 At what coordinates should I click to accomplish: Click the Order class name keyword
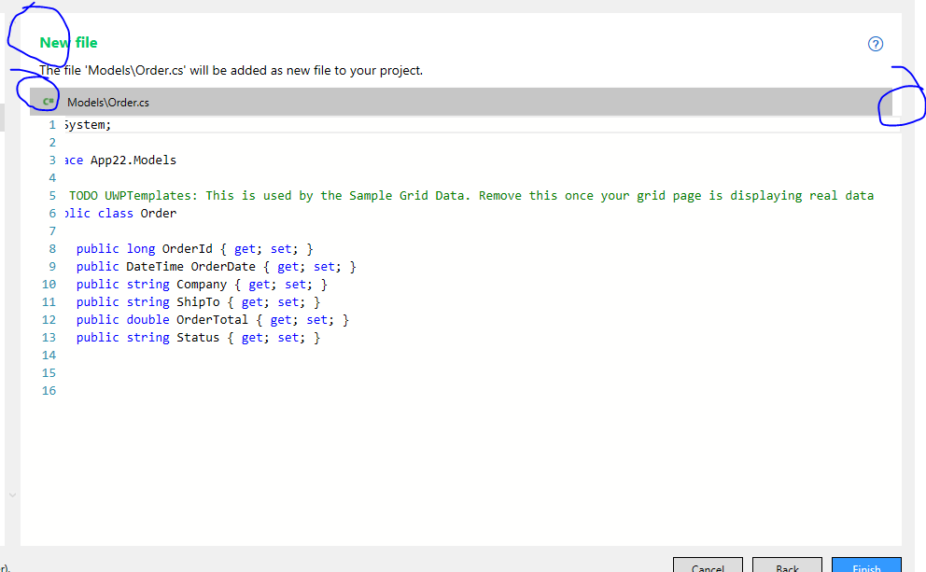tap(159, 213)
